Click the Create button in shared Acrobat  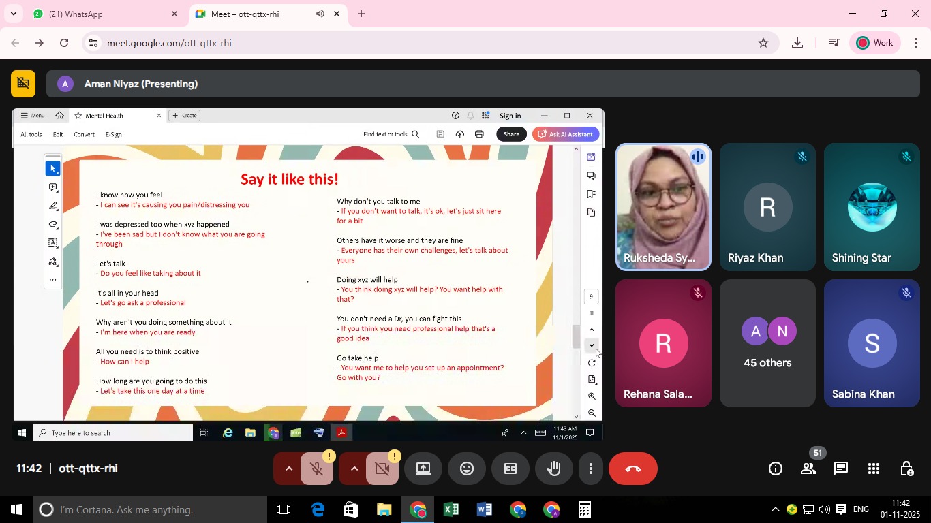pos(184,116)
